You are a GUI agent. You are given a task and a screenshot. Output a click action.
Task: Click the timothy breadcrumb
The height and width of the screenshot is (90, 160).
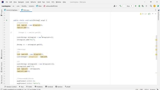coord(24,6)
